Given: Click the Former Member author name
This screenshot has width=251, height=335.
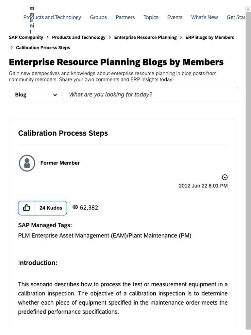Looking at the screenshot, I should (x=60, y=163).
